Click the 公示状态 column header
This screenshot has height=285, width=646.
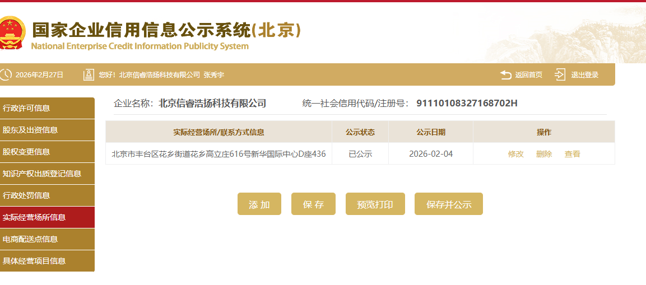click(x=360, y=132)
